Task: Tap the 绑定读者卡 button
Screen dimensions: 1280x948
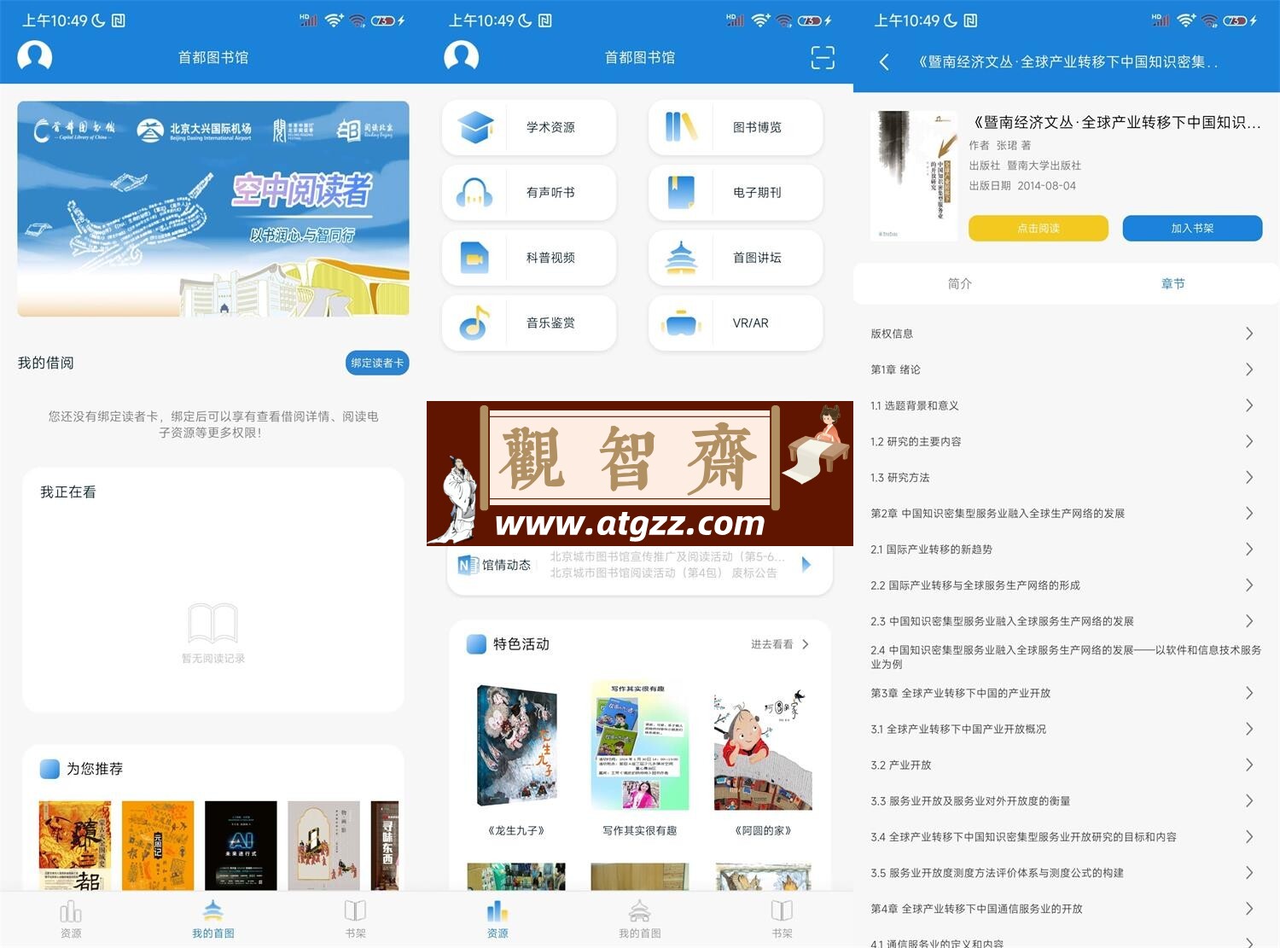Action: pos(377,363)
